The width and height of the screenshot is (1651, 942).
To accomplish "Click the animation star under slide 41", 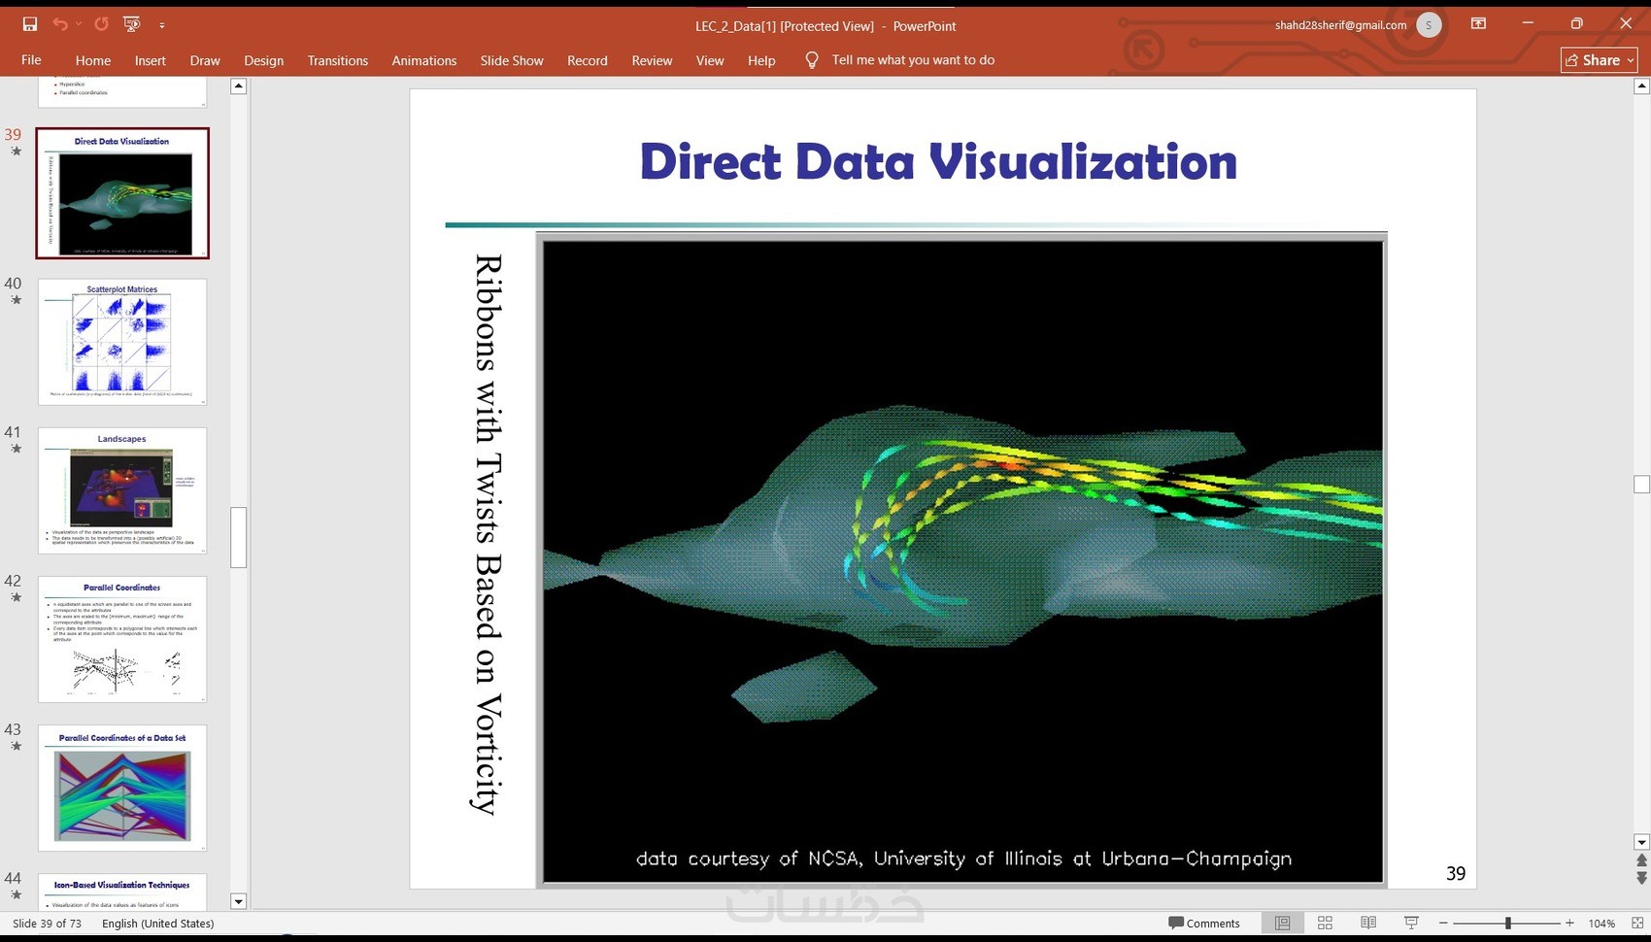I will click(x=16, y=449).
